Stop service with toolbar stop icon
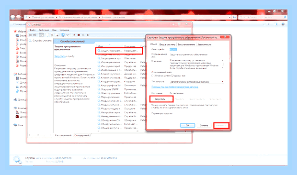 pos(79,35)
